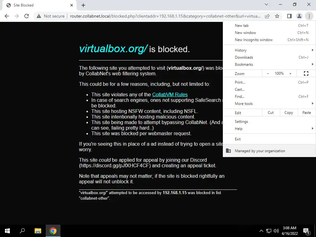Open Windows Start menu
Viewport: 316px width, 237px height.
click(7, 231)
